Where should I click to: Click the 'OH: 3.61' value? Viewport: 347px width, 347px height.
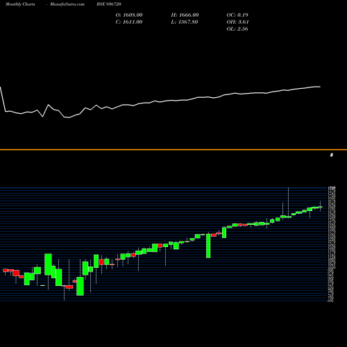pyautogui.click(x=237, y=22)
